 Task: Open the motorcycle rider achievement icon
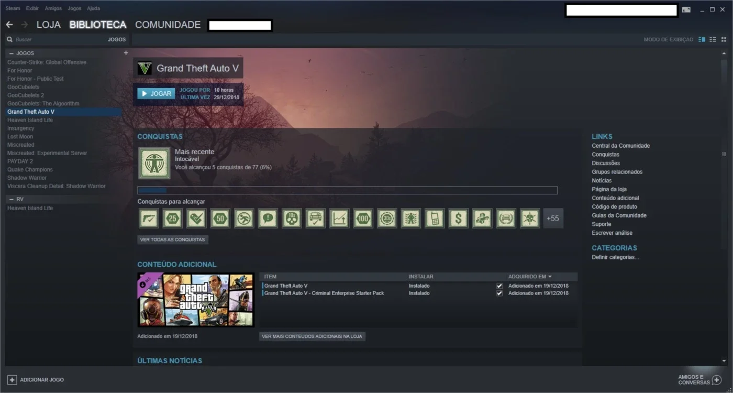coord(482,219)
